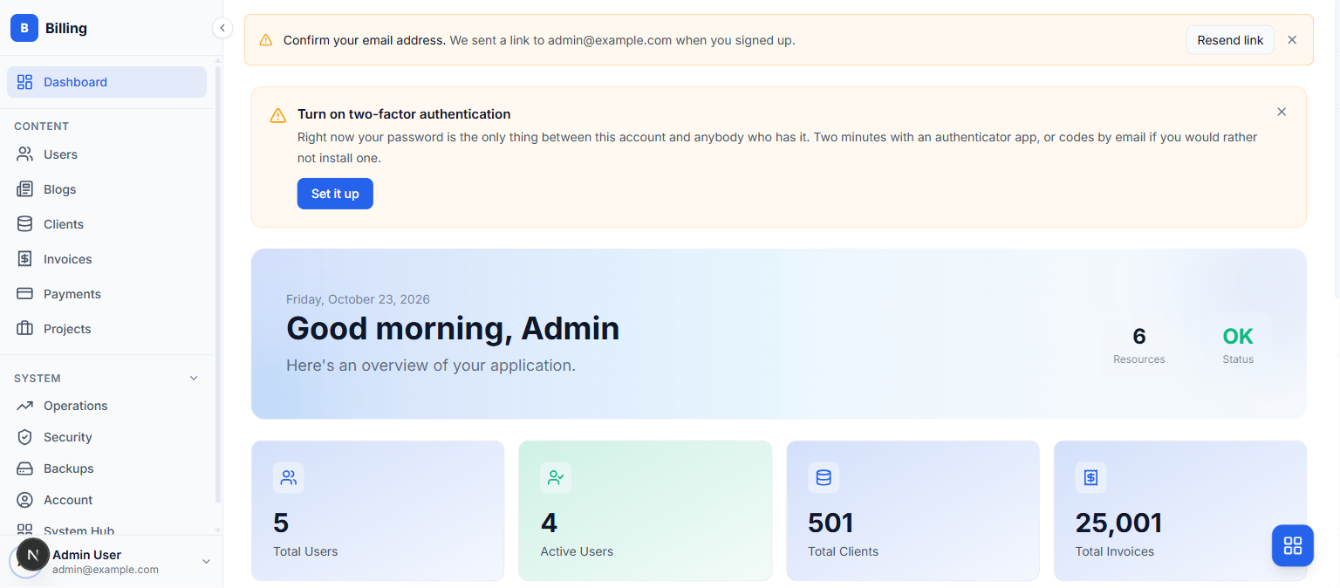Click the admin@example.com email under Admin User
The image size is (1340, 588).
[106, 570]
